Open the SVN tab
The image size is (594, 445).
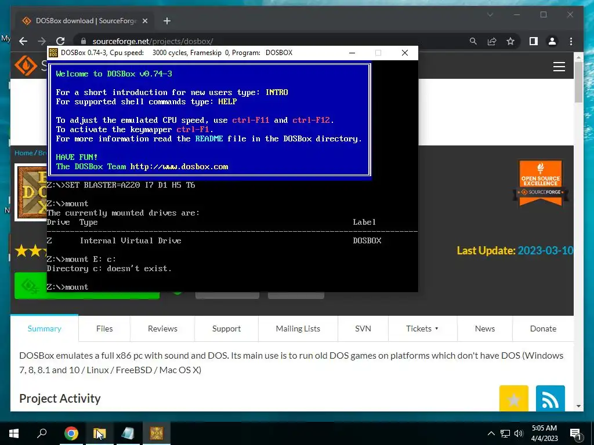coord(363,329)
